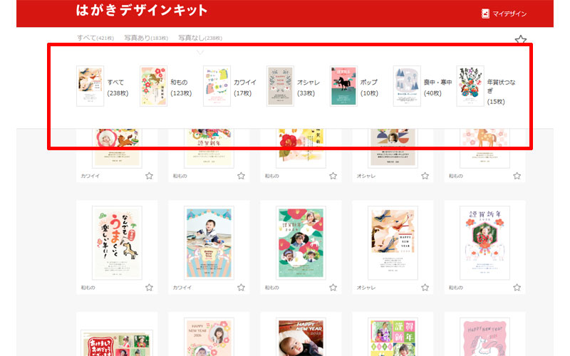Switch to 写真あり (183枚) tab
570x356 pixels.
point(146,38)
